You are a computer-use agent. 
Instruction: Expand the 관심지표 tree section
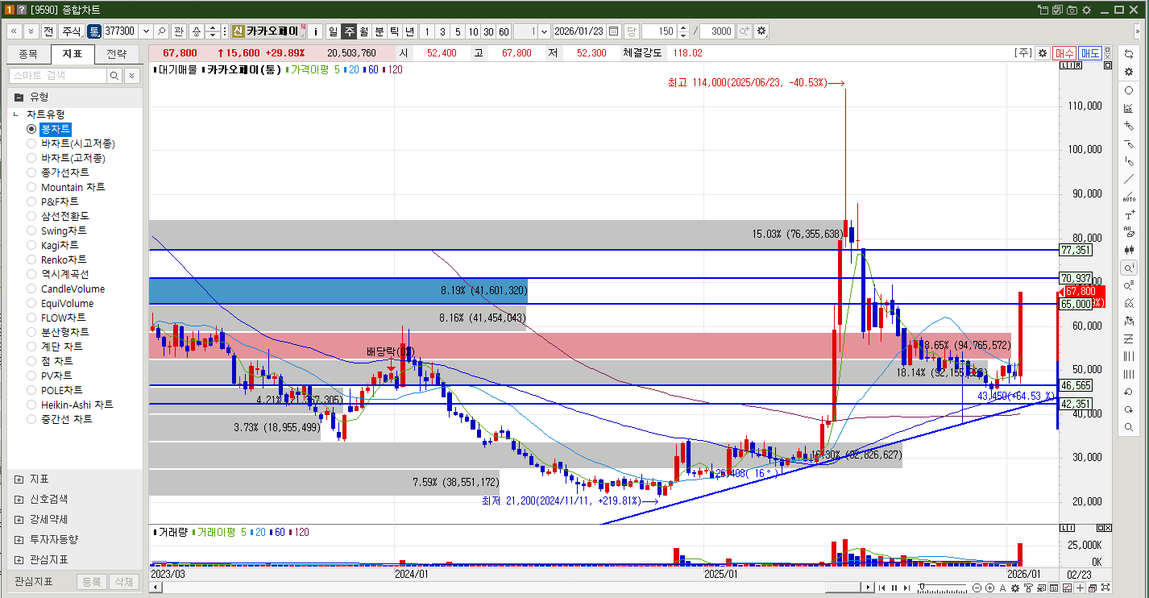pyautogui.click(x=19, y=559)
